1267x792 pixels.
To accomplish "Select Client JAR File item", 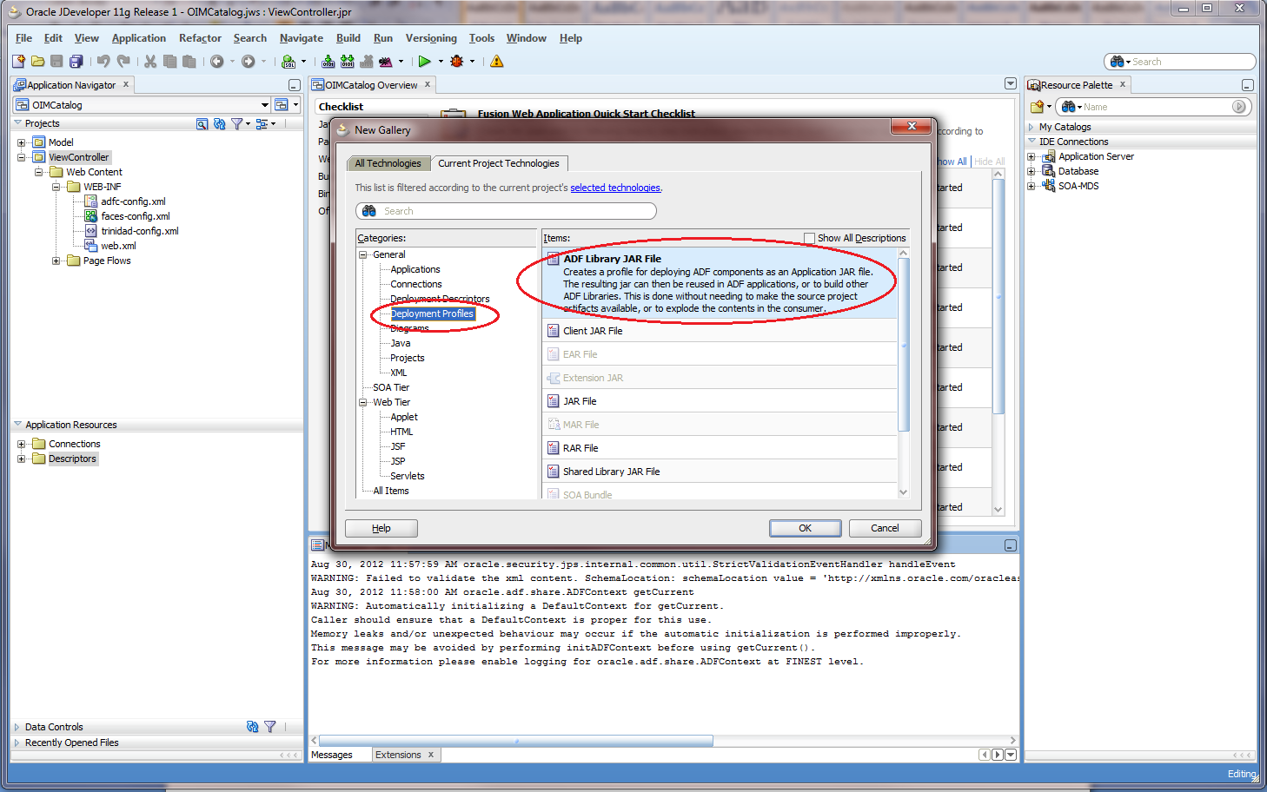I will pos(594,330).
